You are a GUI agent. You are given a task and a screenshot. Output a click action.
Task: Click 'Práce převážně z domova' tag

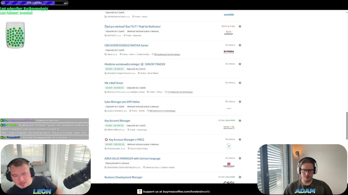click(x=117, y=163)
